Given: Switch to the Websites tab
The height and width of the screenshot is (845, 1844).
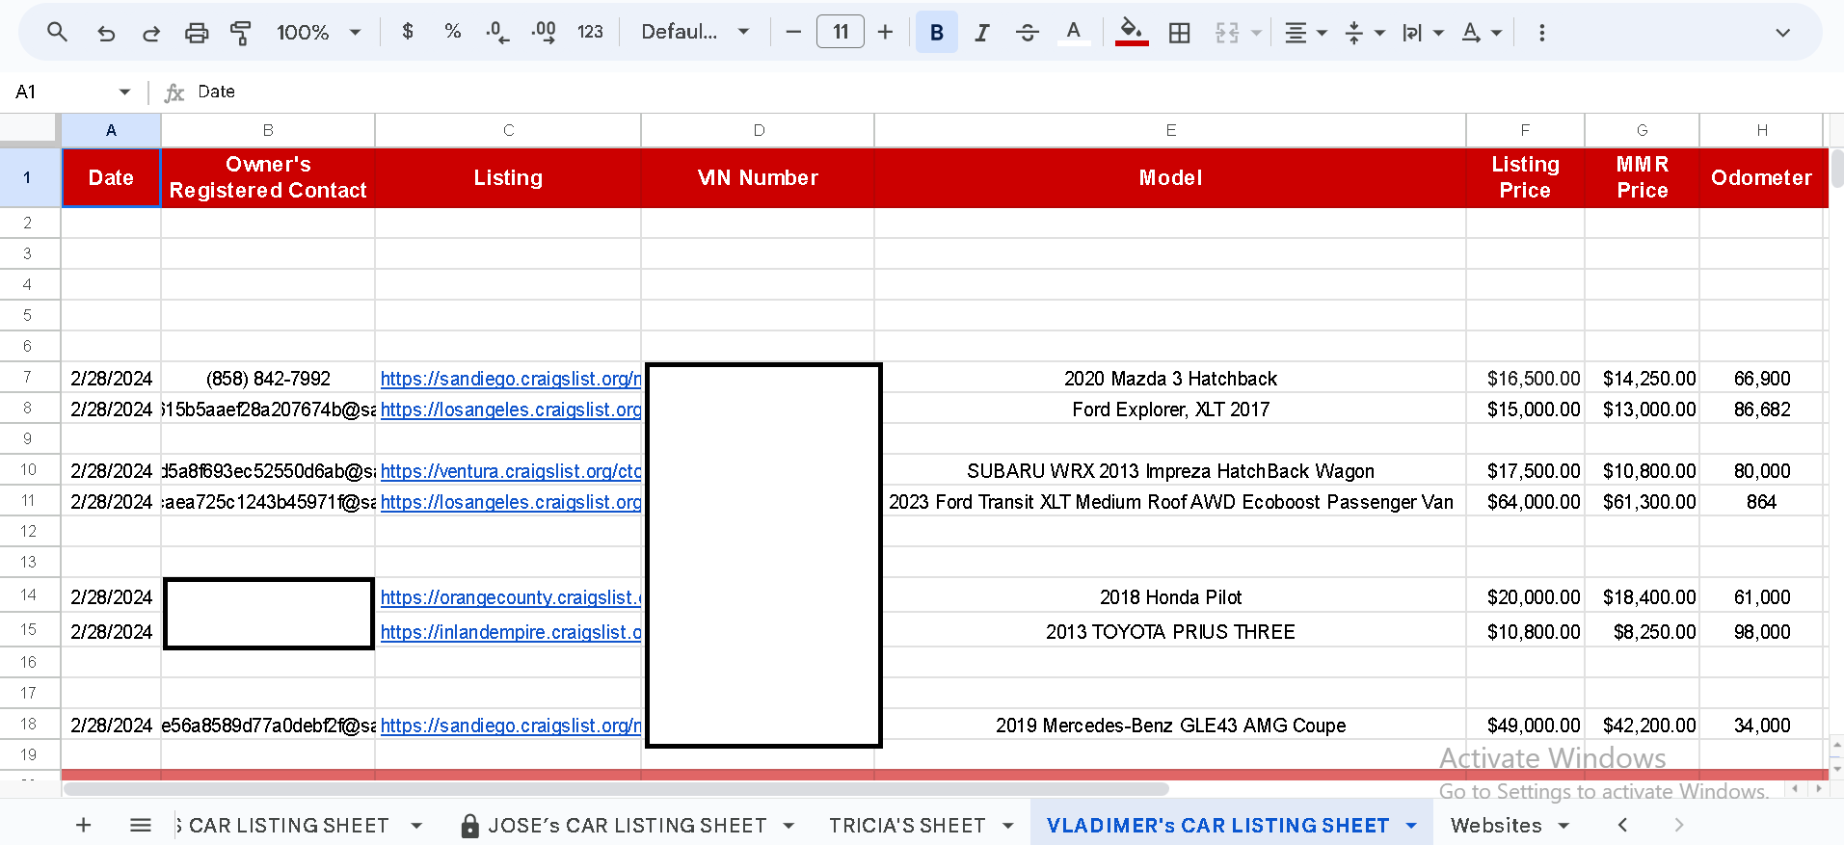Looking at the screenshot, I should click(x=1496, y=825).
